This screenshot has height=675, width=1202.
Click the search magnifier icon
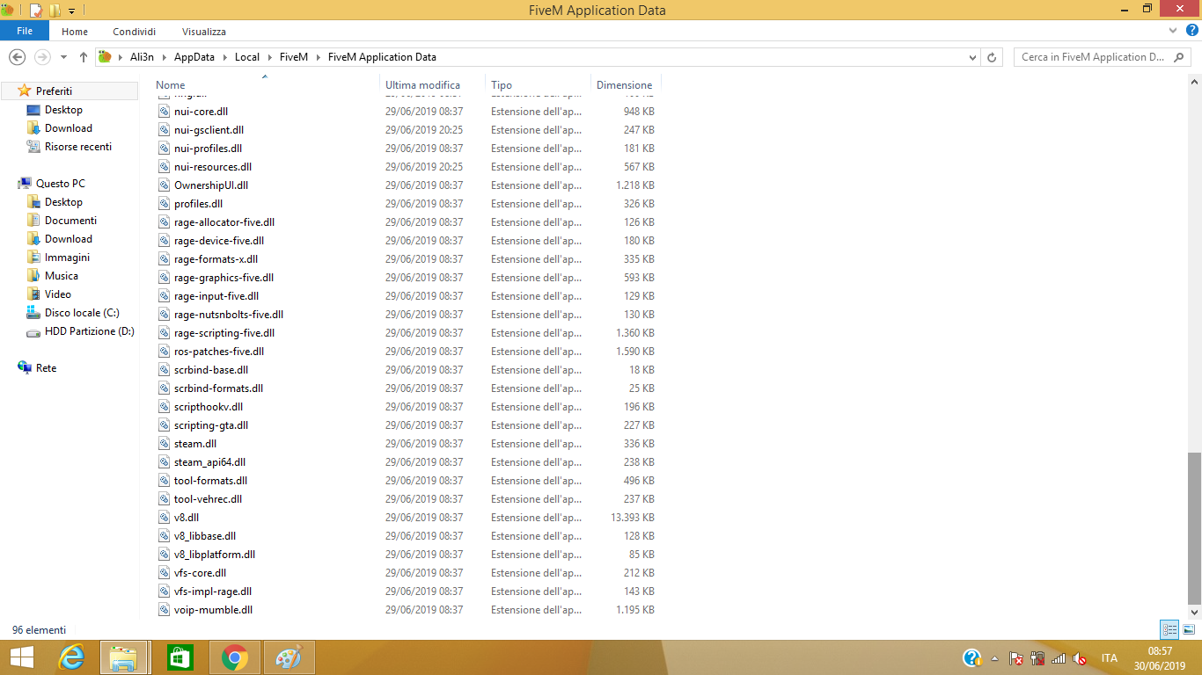[x=1180, y=57]
